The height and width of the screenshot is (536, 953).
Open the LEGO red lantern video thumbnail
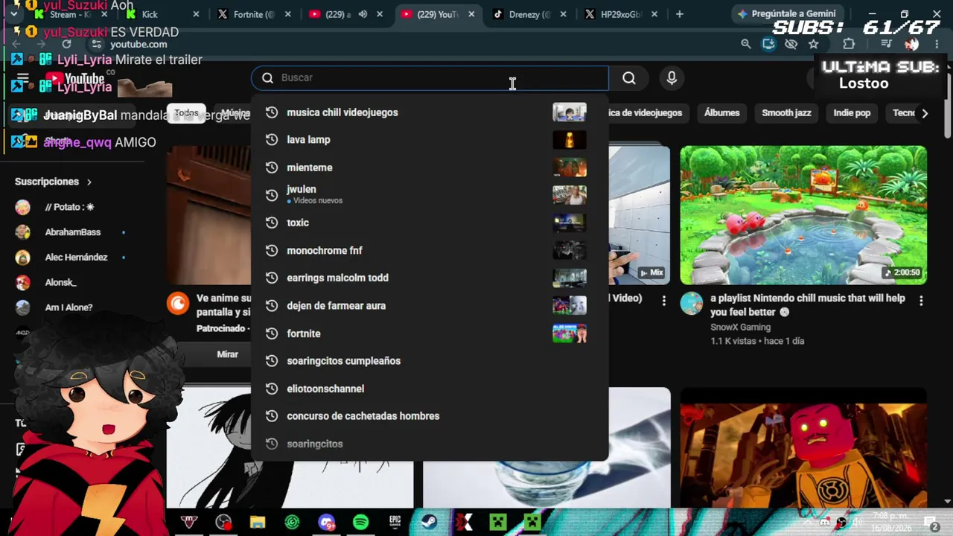click(x=803, y=447)
